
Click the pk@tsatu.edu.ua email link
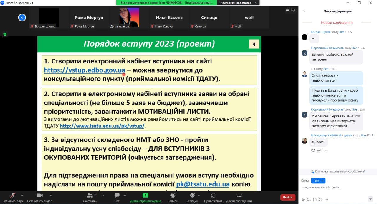point(203,184)
